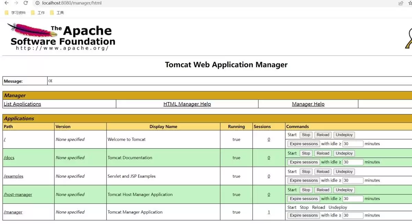Expire sessions for /host-manager
The width and height of the screenshot is (412, 224).
click(304, 199)
